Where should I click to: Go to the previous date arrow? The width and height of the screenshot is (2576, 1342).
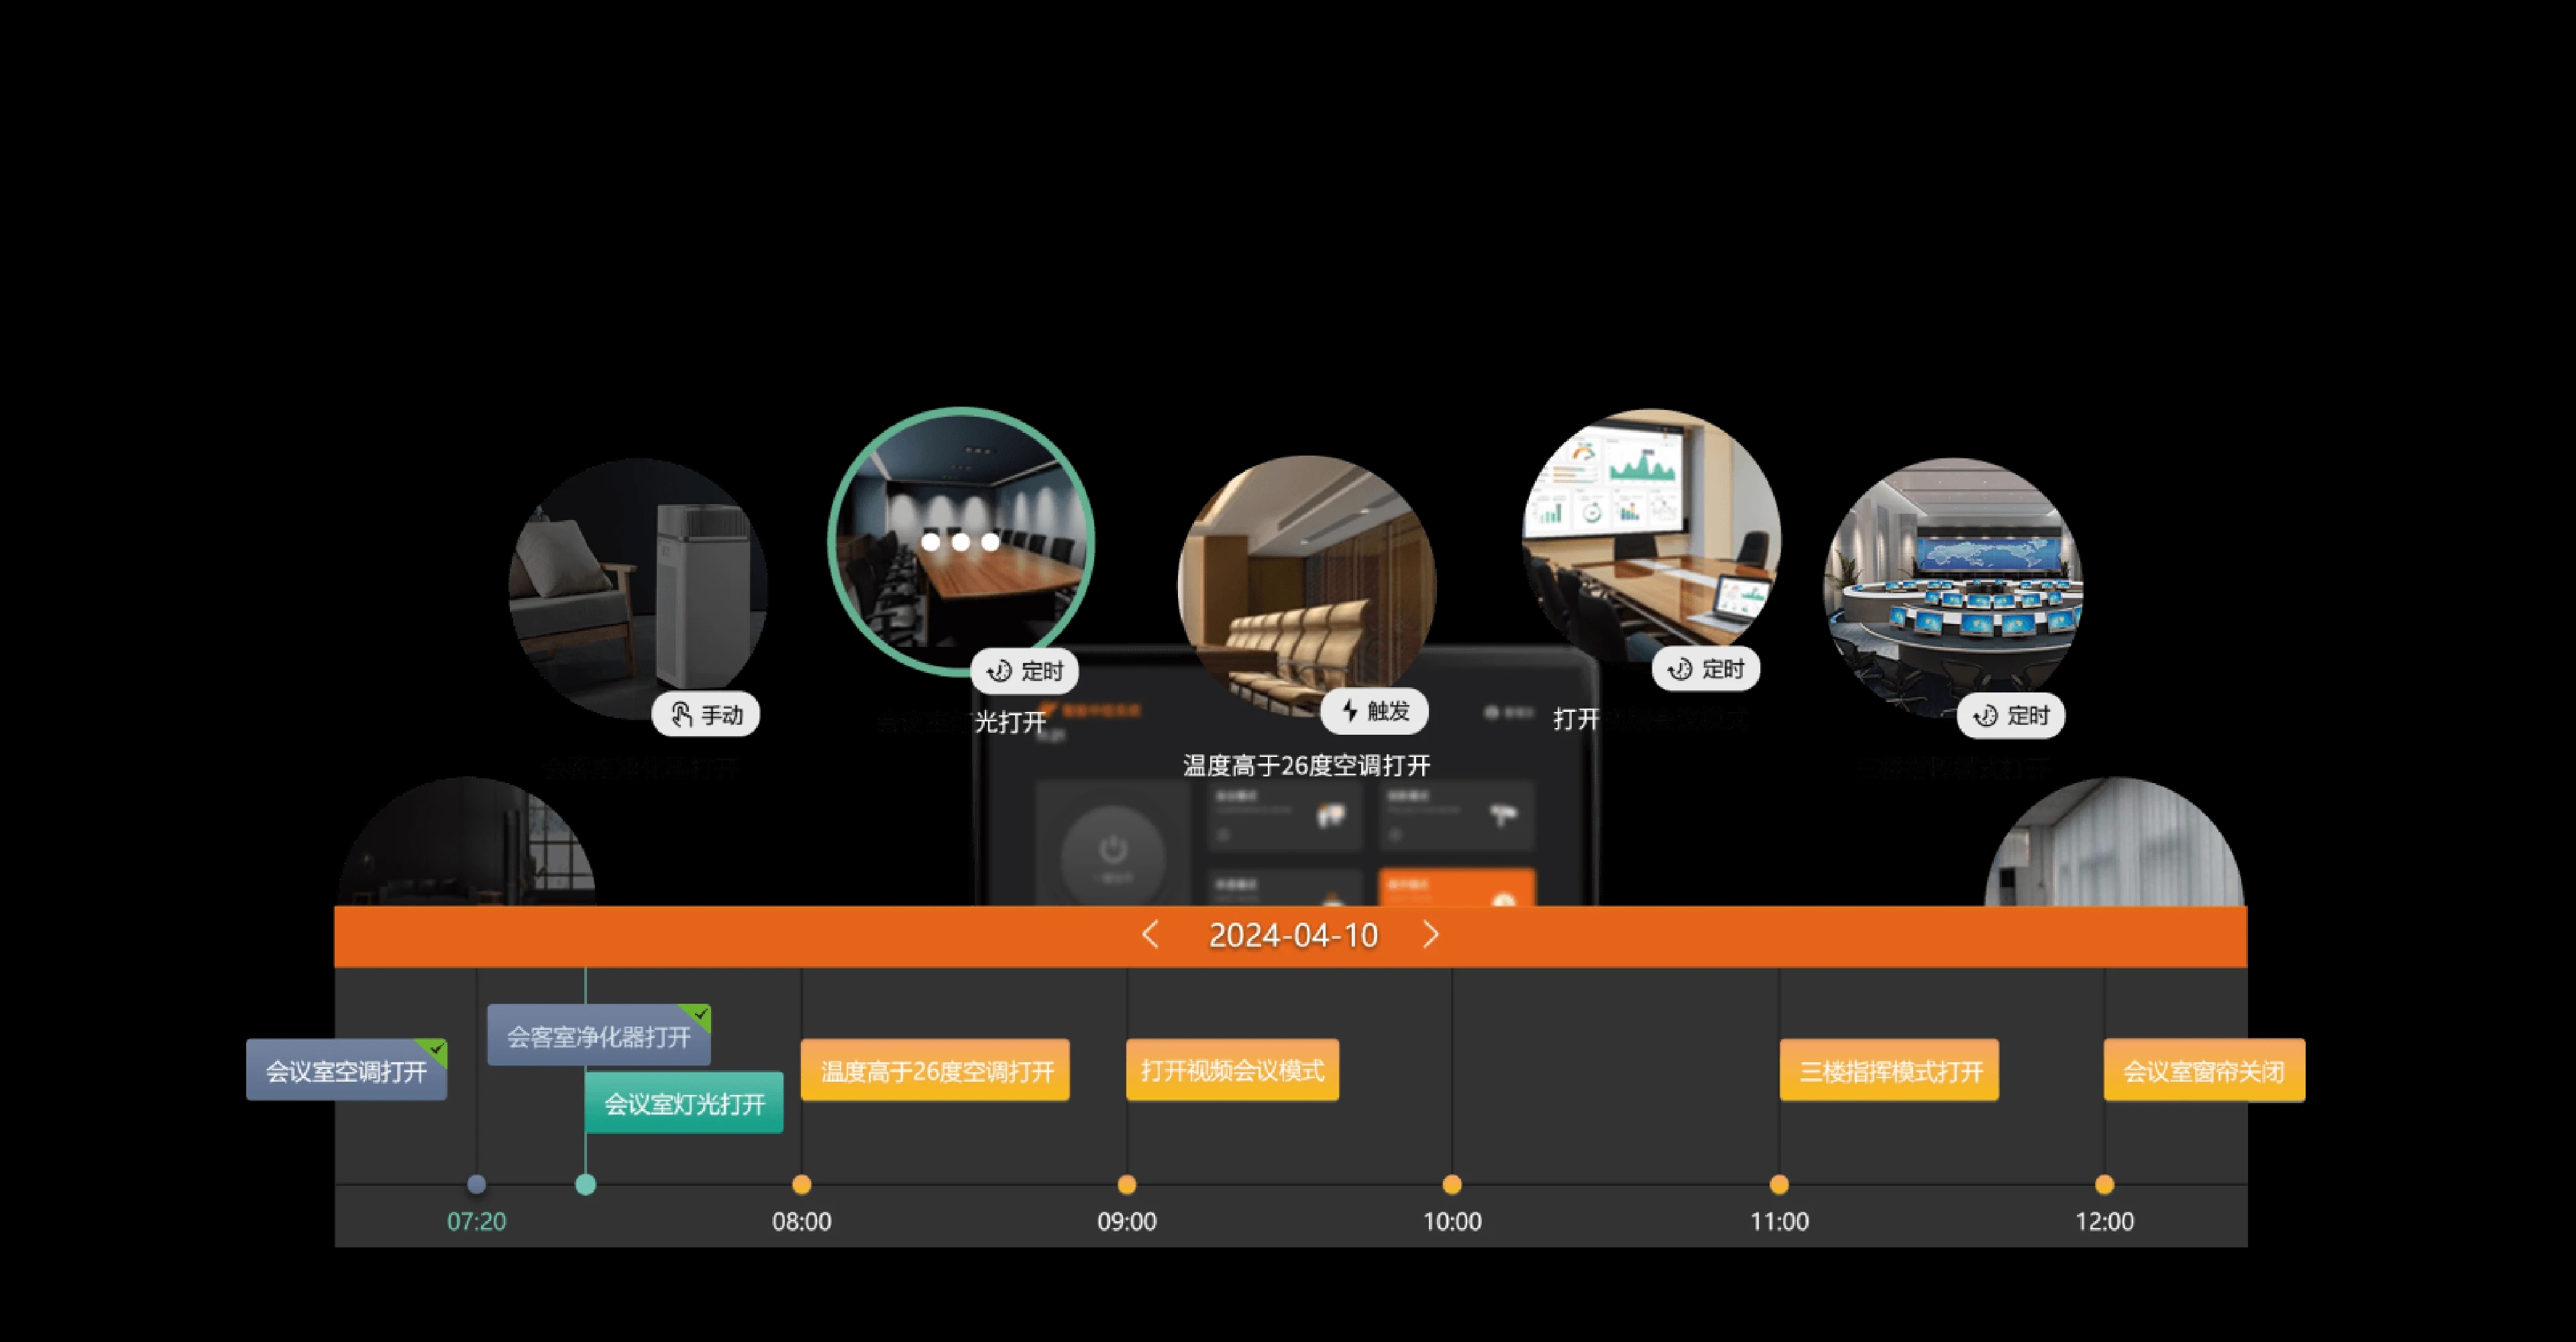pyautogui.click(x=1150, y=935)
